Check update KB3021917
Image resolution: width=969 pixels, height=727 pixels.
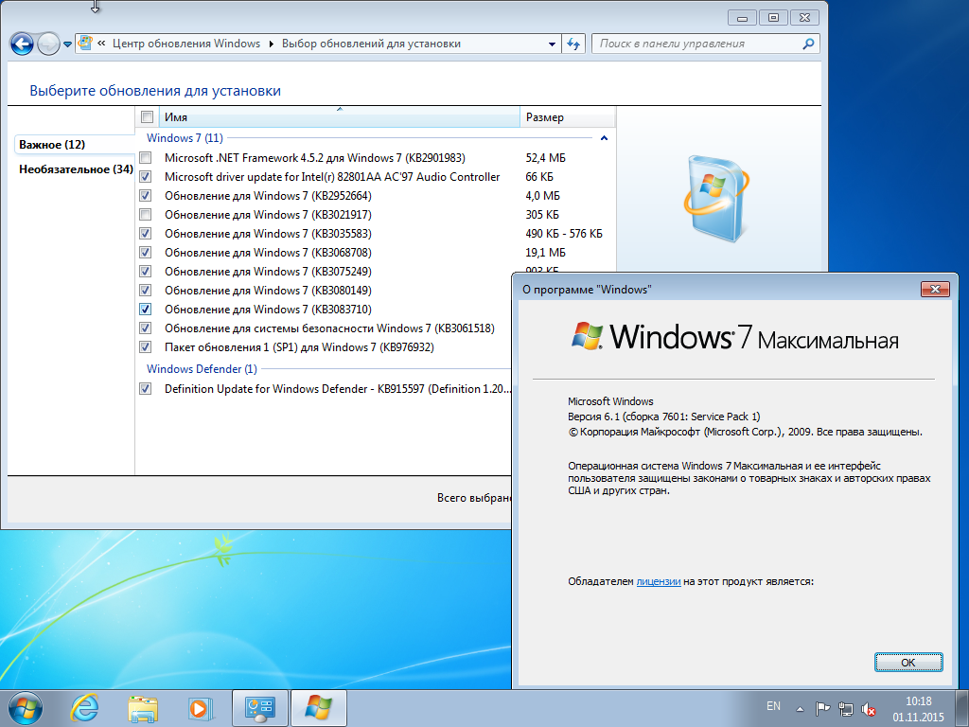coord(145,215)
